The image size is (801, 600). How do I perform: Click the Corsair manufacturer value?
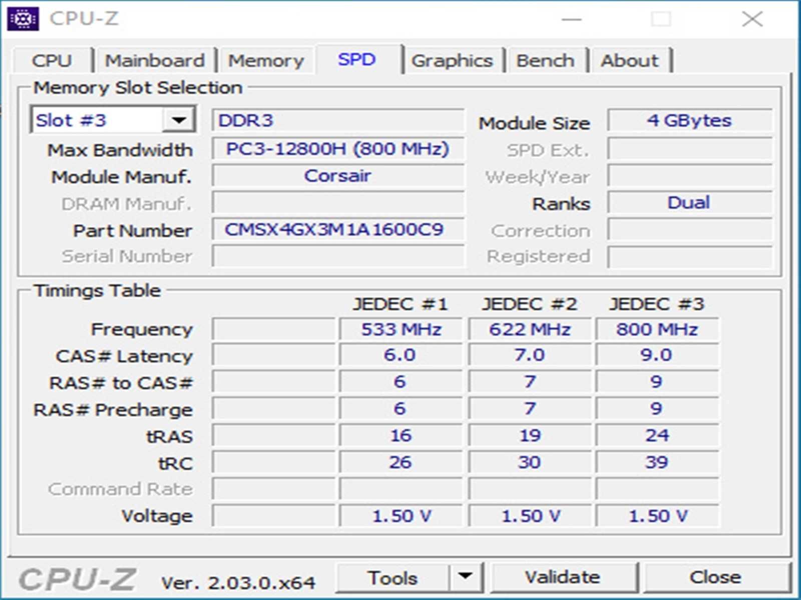point(338,175)
